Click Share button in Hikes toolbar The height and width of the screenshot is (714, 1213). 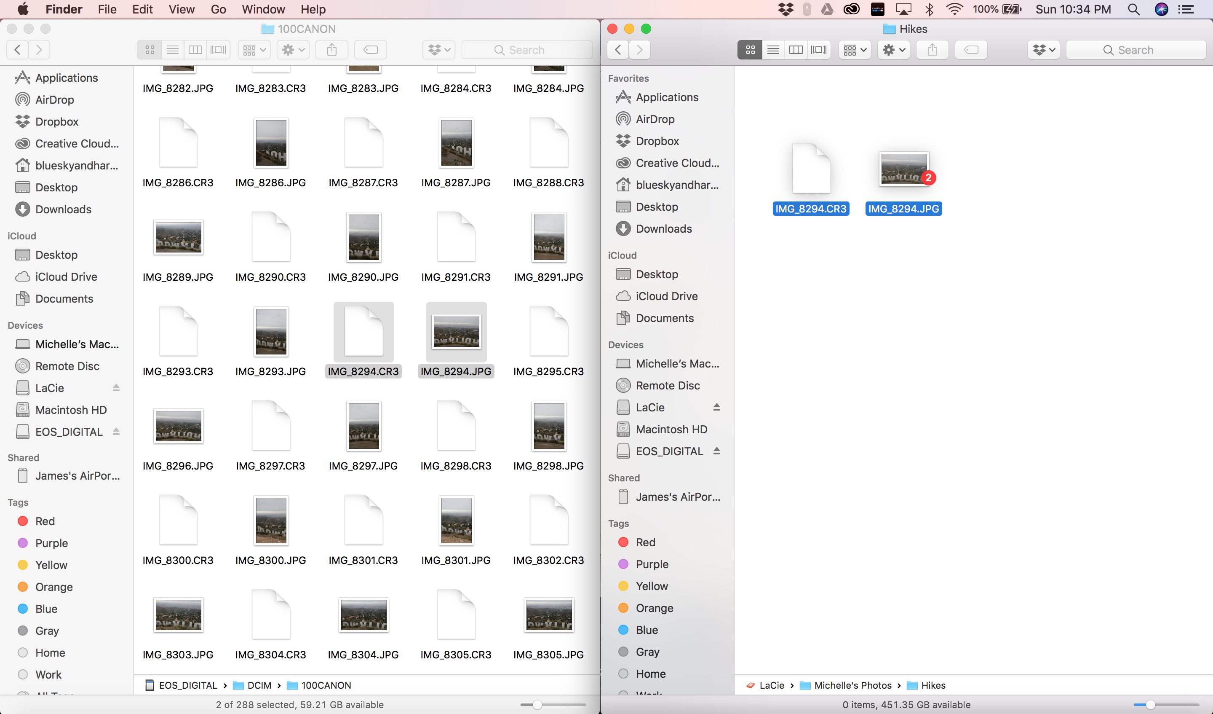pyautogui.click(x=932, y=50)
